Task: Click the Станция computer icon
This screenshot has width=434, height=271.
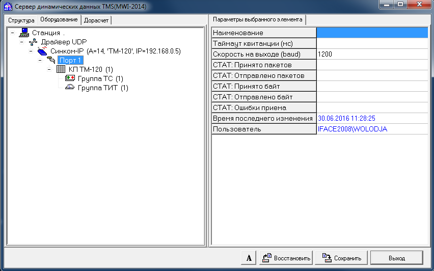Action: (24, 33)
